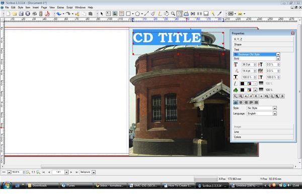
Task: Open a document with the folder icon
Action: click(x=15, y=14)
